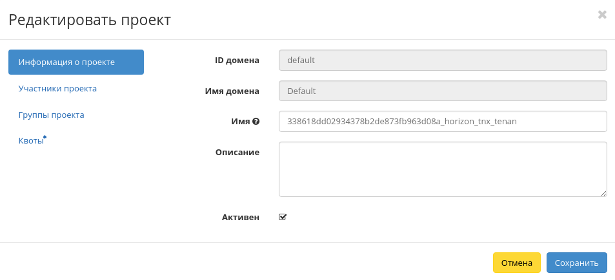
Task: Click the Редактировать проект dialog title
Action: [x=90, y=20]
